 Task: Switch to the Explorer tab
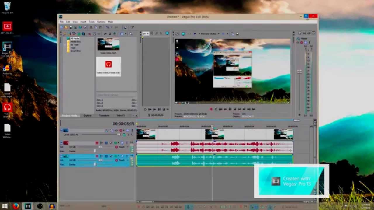[87, 116]
